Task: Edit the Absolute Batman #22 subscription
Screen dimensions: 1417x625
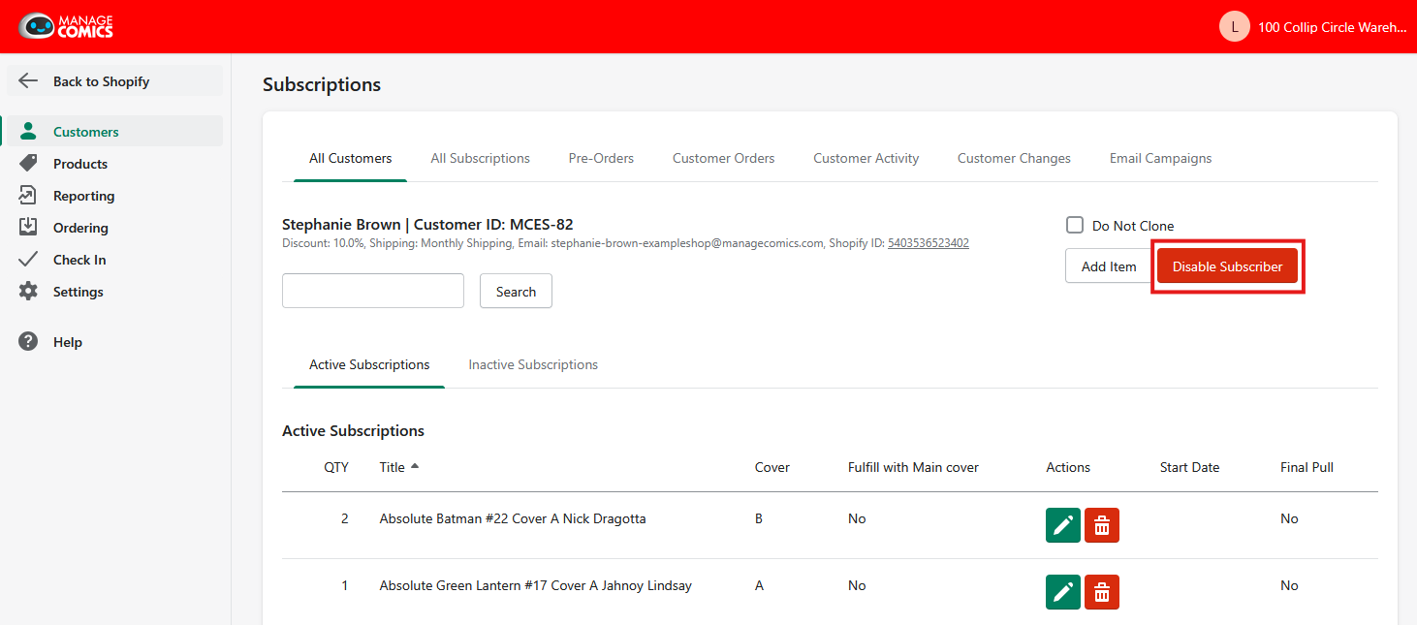Action: coord(1063,525)
